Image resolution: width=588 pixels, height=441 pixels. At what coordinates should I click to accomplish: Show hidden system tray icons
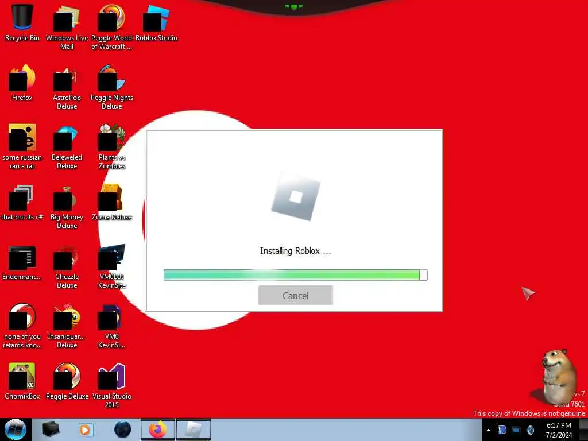coord(488,430)
